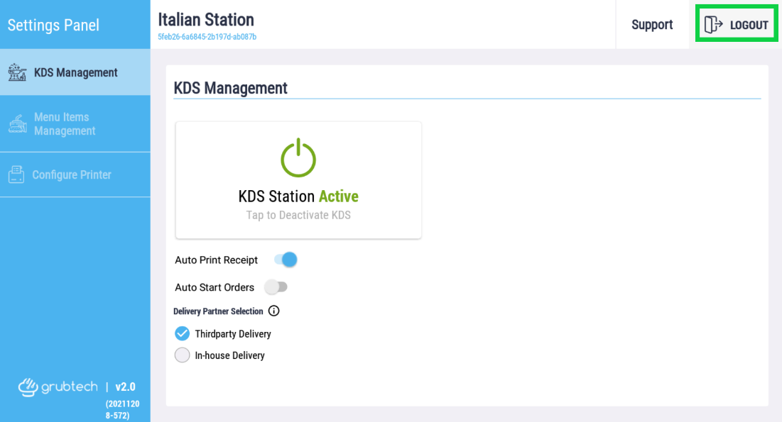Tap to Deactivate KDS card
782x422 pixels.
[x=298, y=180]
